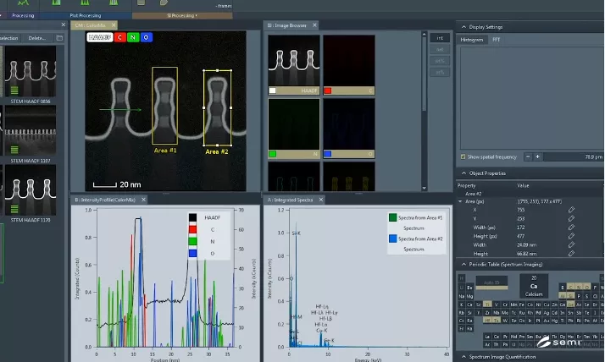Collapse the Periodic Table (Spectrum Imaging) section

(x=463, y=264)
